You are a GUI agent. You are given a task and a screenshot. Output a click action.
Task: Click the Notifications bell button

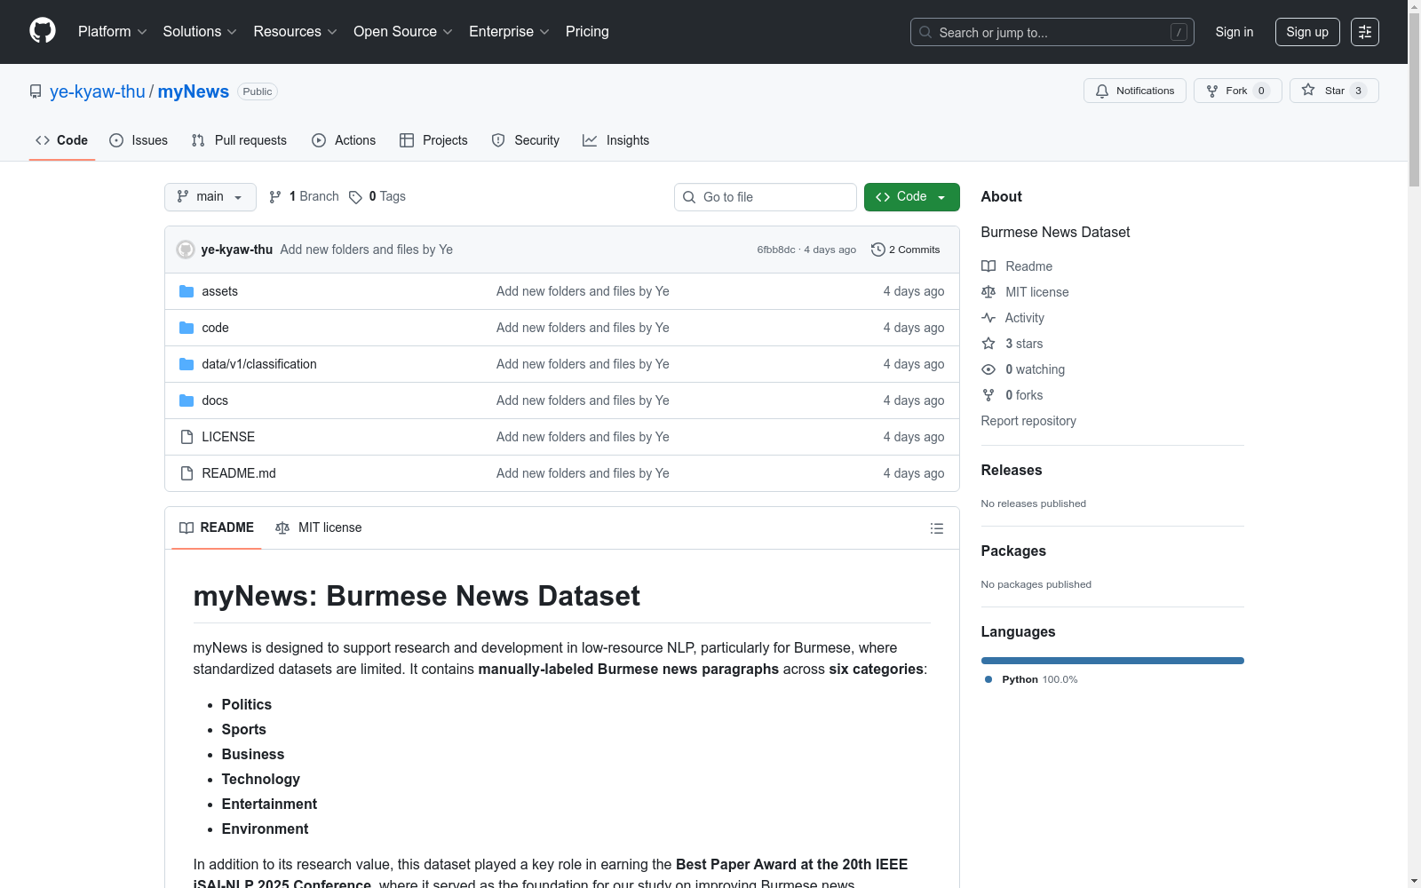tap(1134, 91)
